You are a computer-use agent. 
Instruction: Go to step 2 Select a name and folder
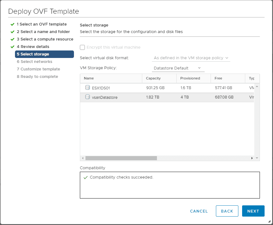[43, 32]
